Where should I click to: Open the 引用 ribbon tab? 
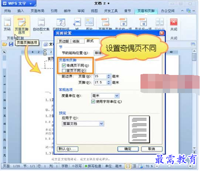(54, 11)
